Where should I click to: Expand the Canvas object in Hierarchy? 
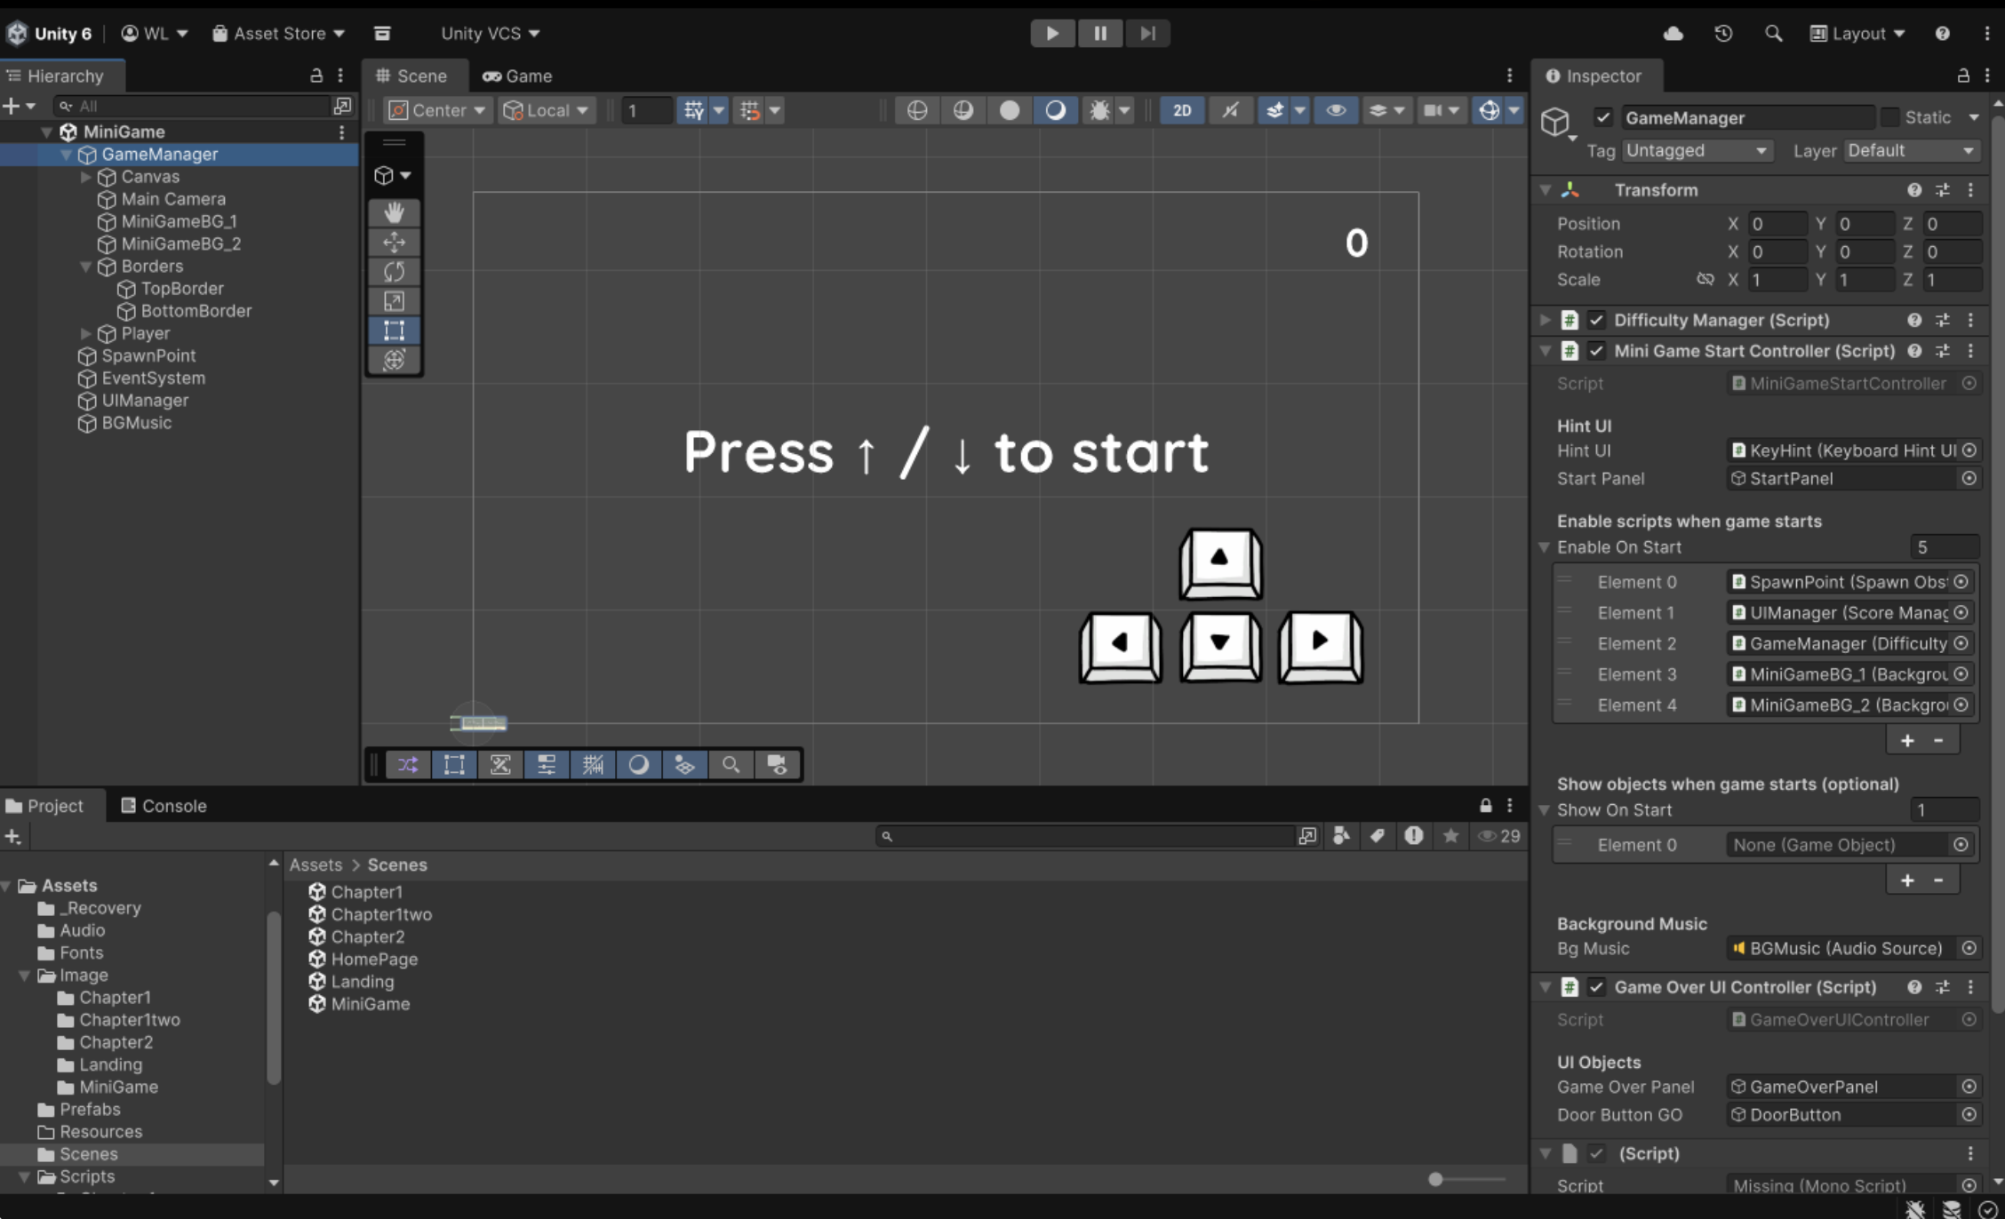[x=86, y=177]
